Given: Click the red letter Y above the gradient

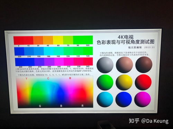Looking at the screenshot, I should [27, 78].
